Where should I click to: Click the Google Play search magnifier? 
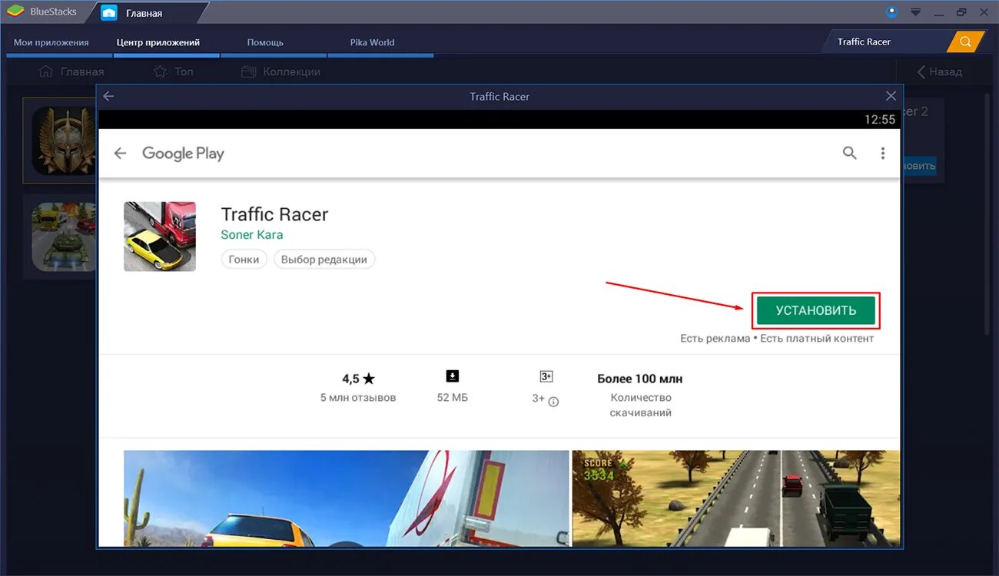849,153
